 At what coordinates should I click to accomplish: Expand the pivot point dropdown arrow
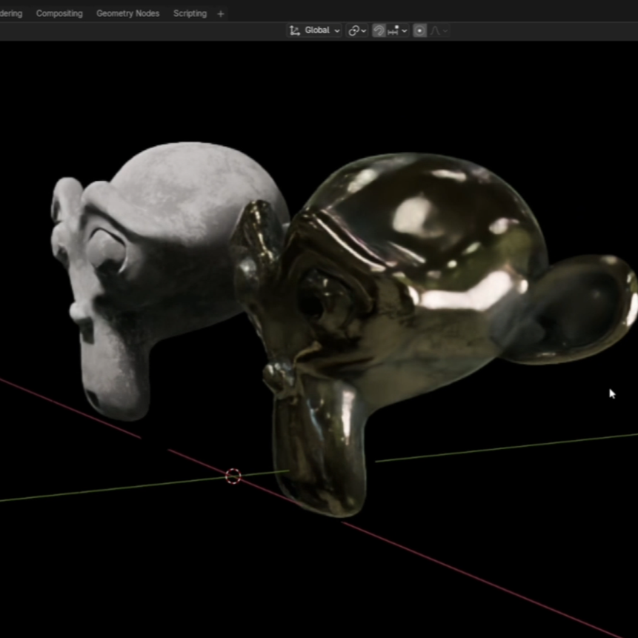(x=364, y=31)
